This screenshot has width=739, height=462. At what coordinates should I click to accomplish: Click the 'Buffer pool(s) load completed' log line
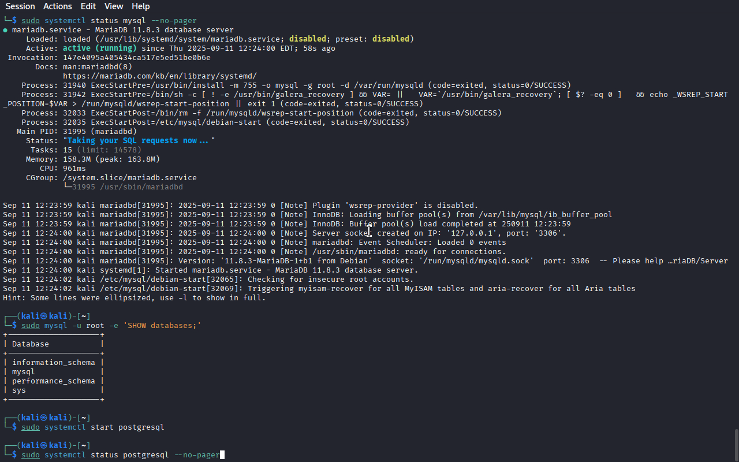click(287, 224)
